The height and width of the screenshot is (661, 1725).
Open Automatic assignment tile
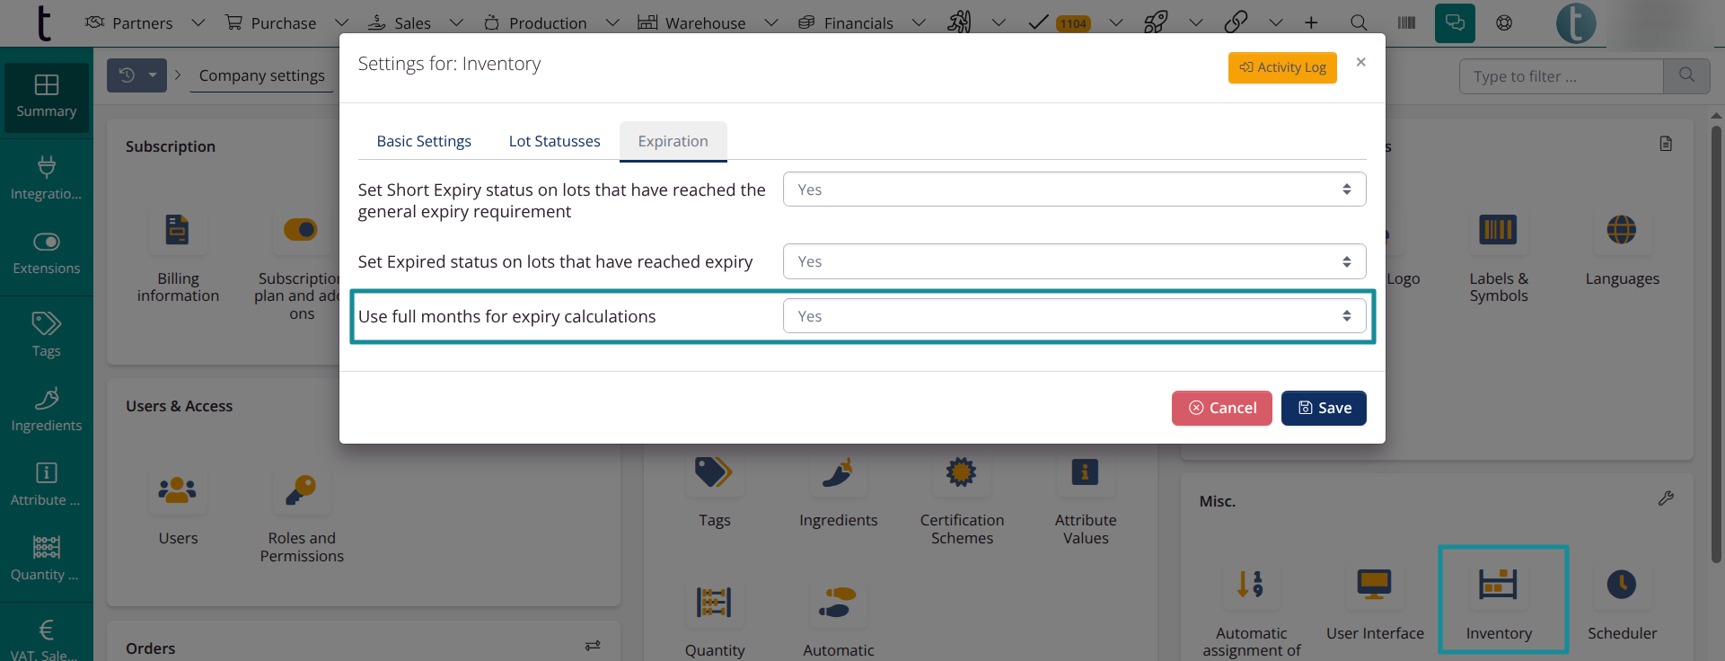[x=1251, y=611]
